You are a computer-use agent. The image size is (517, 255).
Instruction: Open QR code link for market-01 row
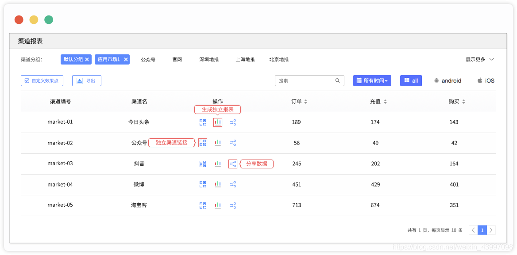[203, 122]
